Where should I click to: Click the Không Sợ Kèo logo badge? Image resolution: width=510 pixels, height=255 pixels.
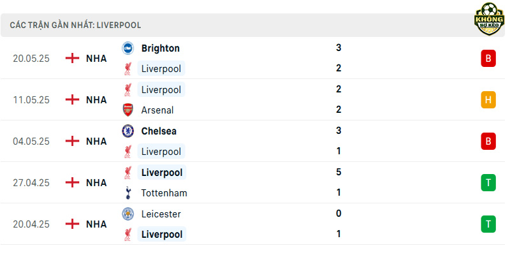pyautogui.click(x=489, y=19)
